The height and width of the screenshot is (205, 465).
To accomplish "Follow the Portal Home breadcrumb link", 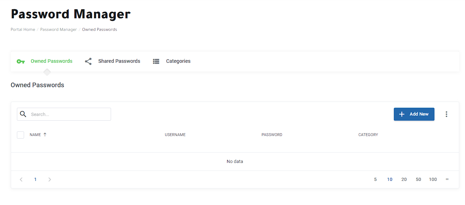I will pos(23,29).
